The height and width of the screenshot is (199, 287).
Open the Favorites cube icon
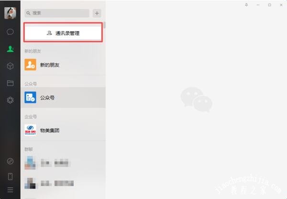(x=10, y=66)
